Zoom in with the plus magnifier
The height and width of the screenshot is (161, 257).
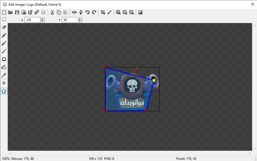point(118,12)
